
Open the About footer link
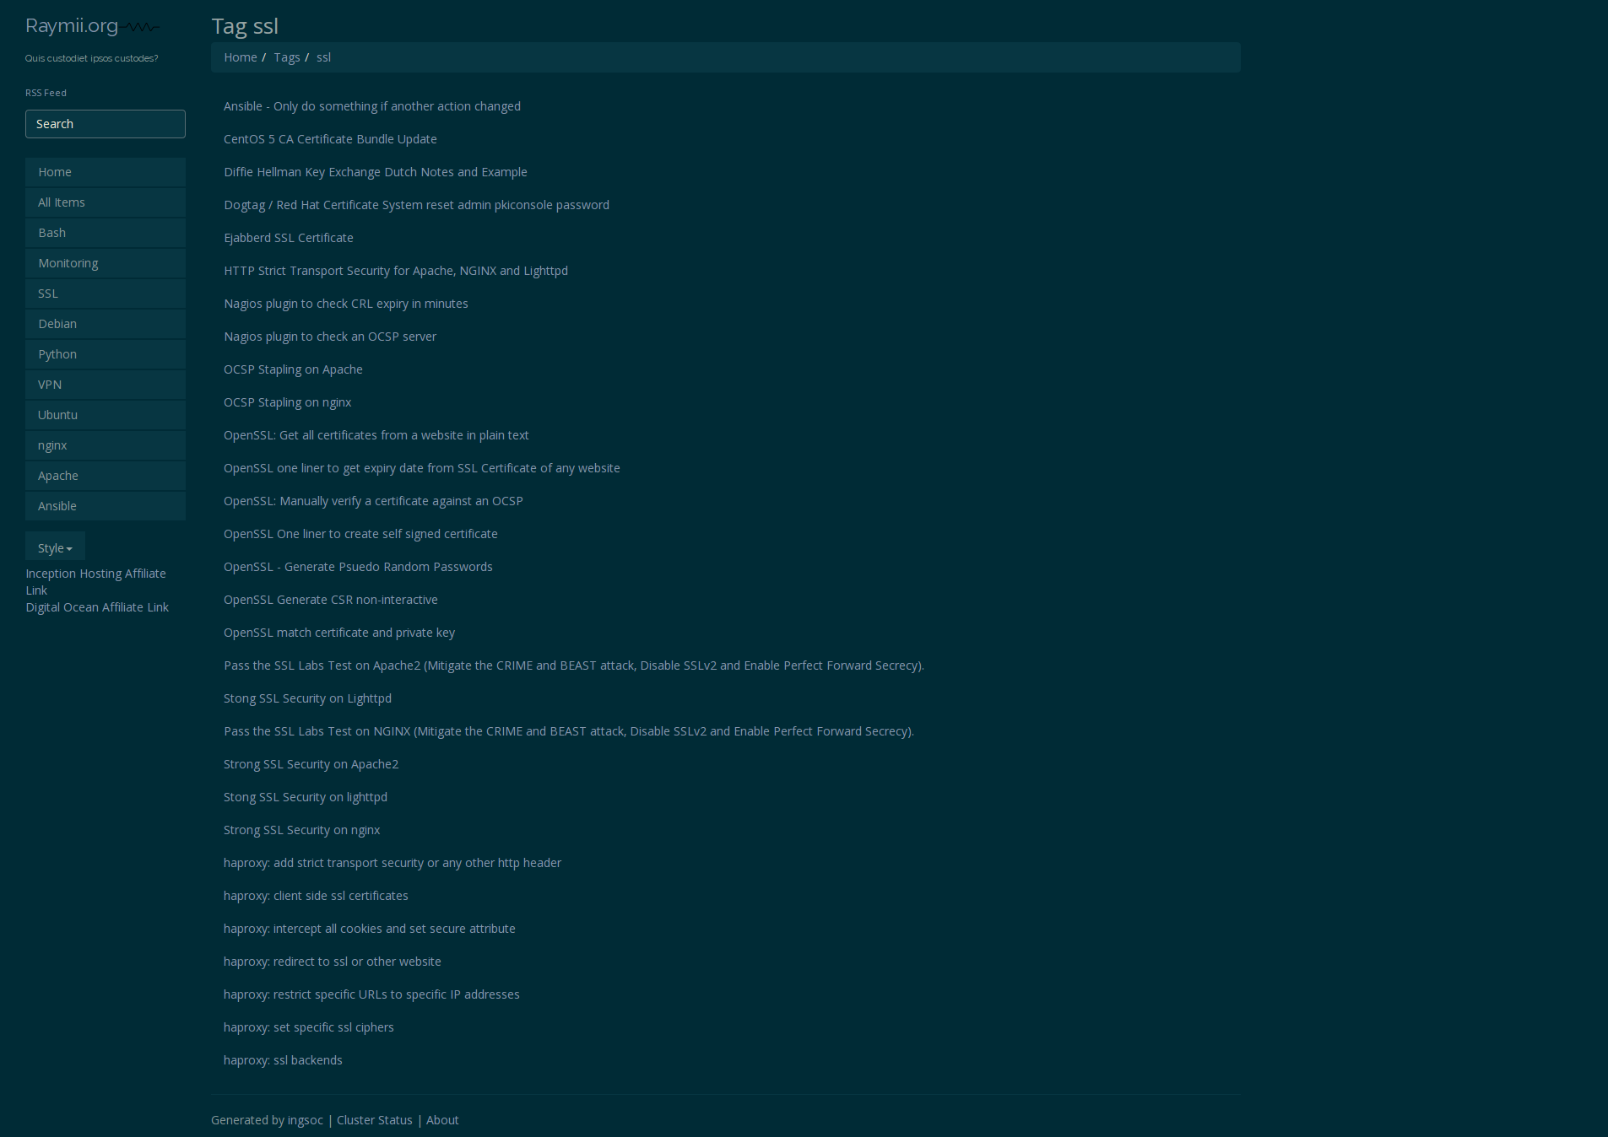[442, 1120]
